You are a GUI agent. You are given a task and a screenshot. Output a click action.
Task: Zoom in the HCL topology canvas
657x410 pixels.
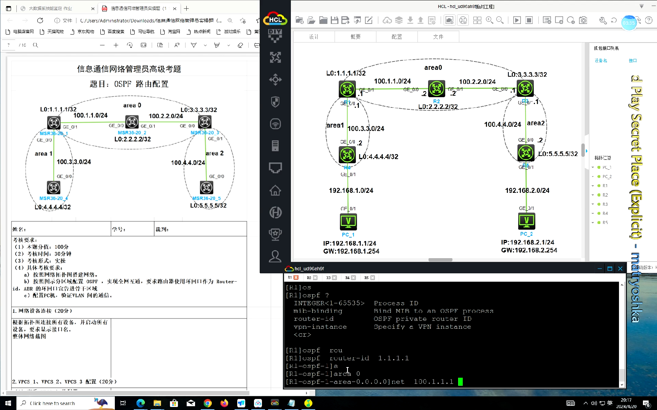coord(489,20)
